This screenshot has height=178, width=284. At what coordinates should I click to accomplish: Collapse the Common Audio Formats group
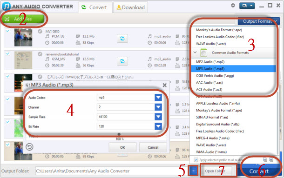tap(195, 52)
